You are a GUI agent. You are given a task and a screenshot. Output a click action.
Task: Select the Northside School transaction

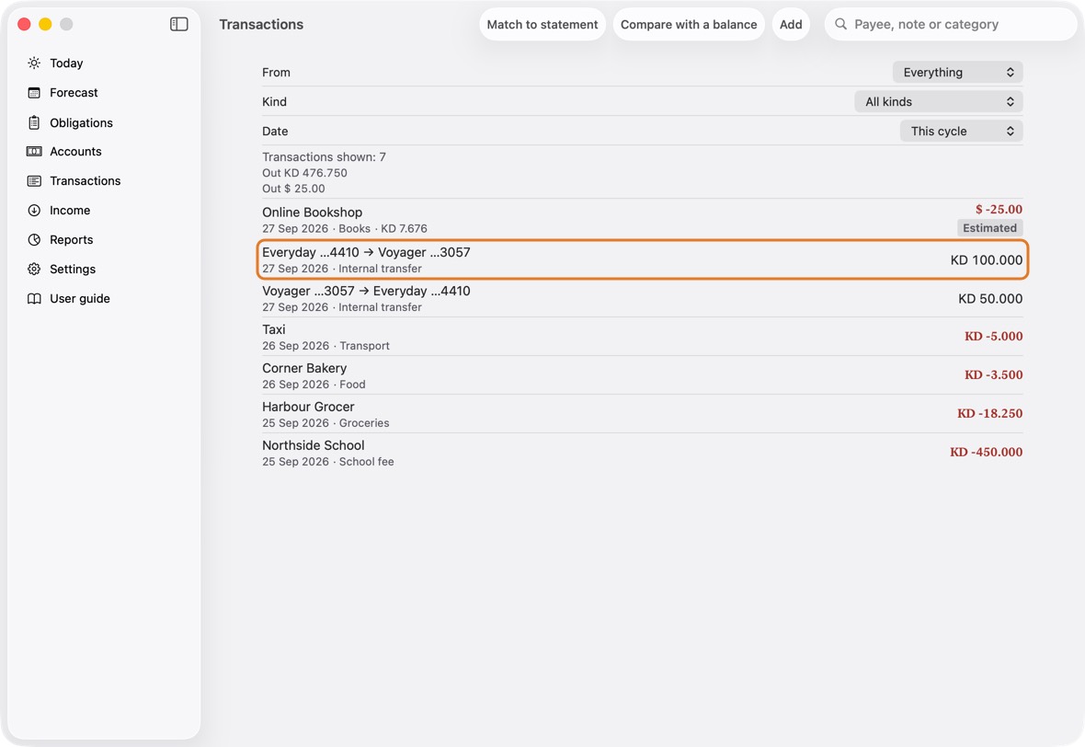[x=642, y=453]
